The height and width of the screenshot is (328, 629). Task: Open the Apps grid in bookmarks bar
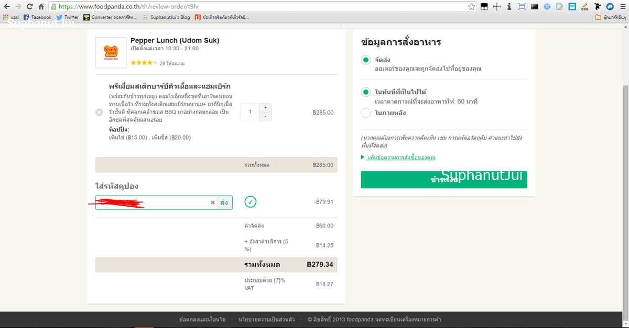point(10,17)
